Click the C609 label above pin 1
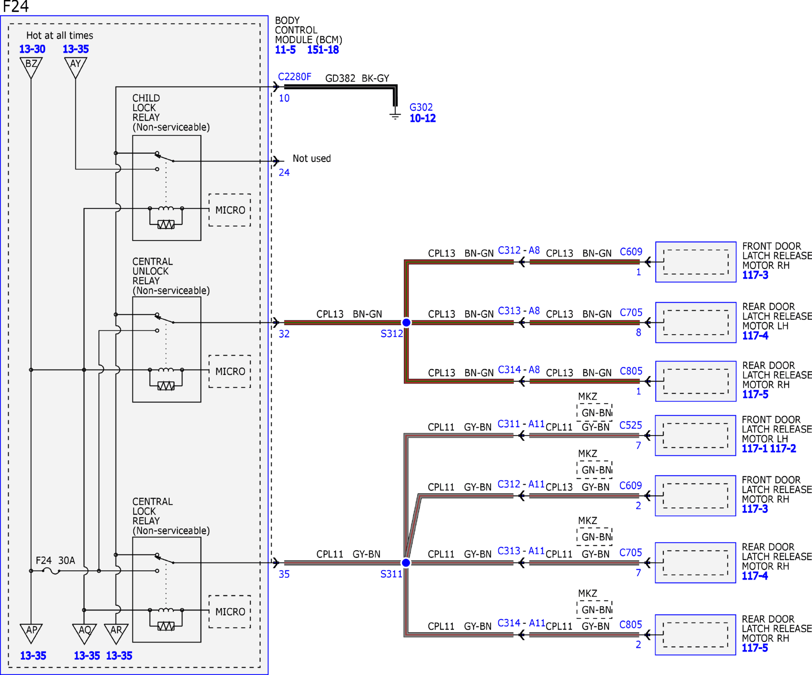The height and width of the screenshot is (675, 812). [631, 251]
